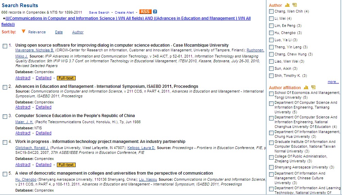The width and height of the screenshot is (342, 195).
Task: Open the Author facet bar chart icon
Action: (287, 5)
